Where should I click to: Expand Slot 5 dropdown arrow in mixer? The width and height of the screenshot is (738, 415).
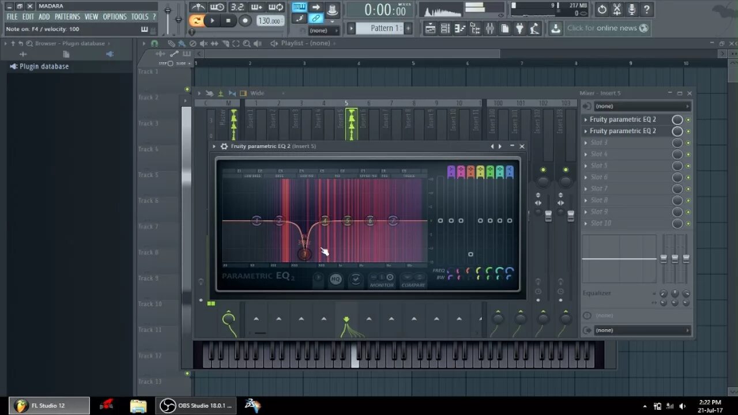click(586, 166)
